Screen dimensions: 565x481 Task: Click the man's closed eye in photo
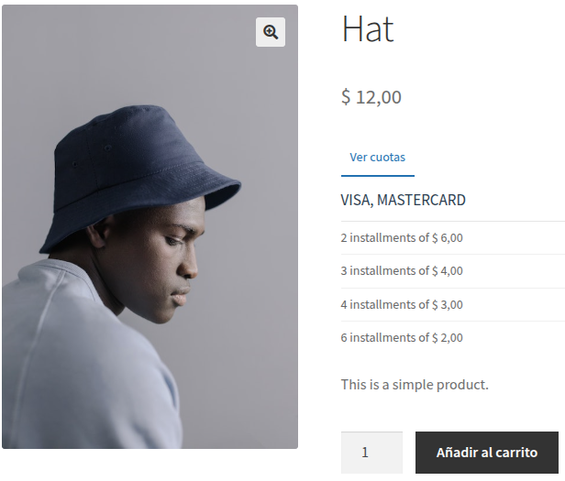171,240
